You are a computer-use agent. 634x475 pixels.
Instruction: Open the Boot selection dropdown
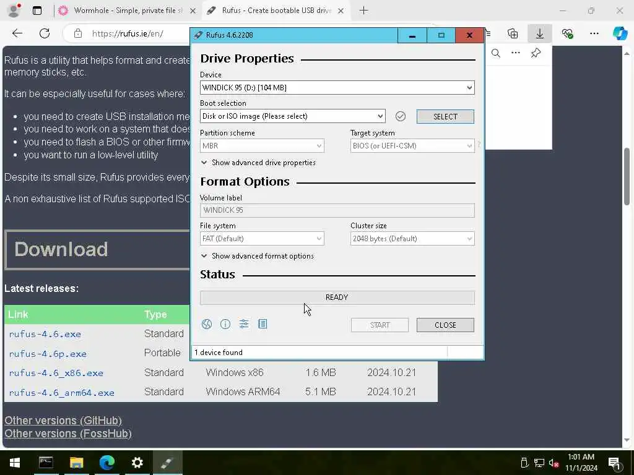point(293,116)
